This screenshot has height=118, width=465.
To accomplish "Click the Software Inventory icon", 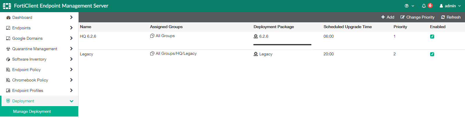I will point(8,59).
